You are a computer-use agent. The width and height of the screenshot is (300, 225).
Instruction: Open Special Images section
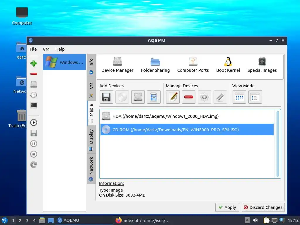262,65
